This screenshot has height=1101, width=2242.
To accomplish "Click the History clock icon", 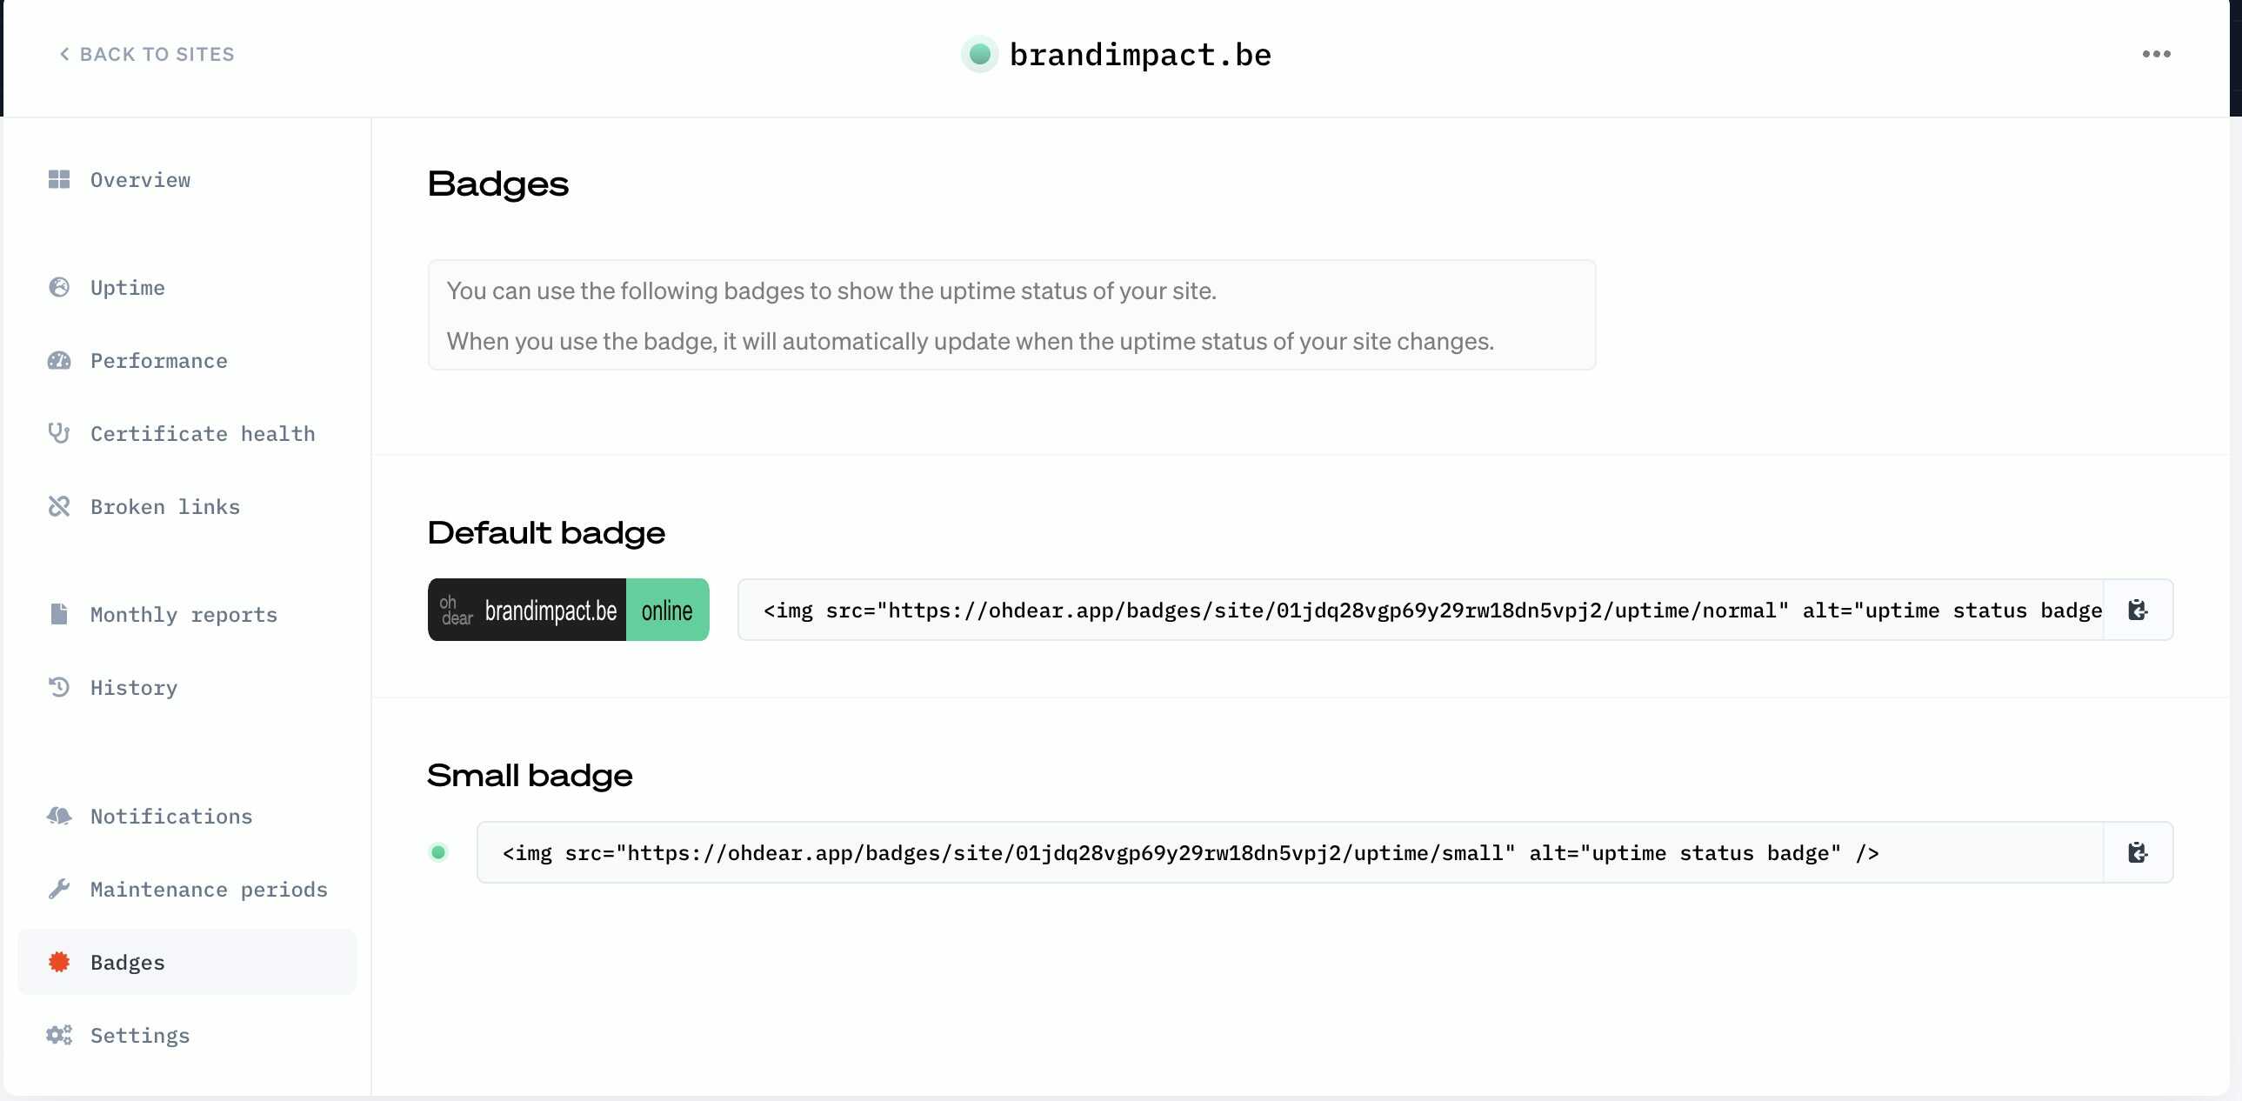I will (x=59, y=688).
